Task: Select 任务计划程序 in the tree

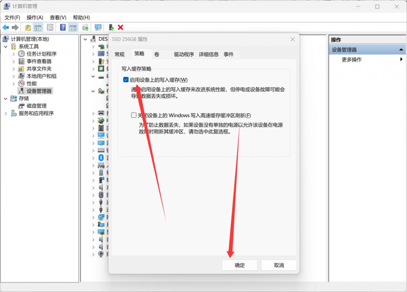Action: pyautogui.click(x=41, y=54)
